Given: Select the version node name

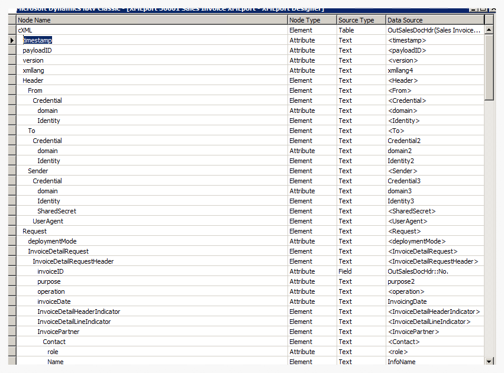Looking at the screenshot, I should click(33, 60).
